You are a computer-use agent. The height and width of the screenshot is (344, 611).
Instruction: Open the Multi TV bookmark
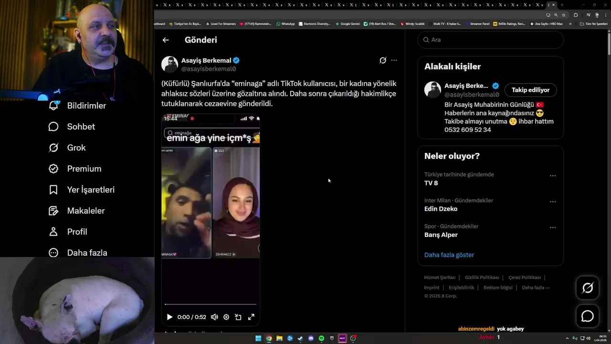tap(445, 23)
